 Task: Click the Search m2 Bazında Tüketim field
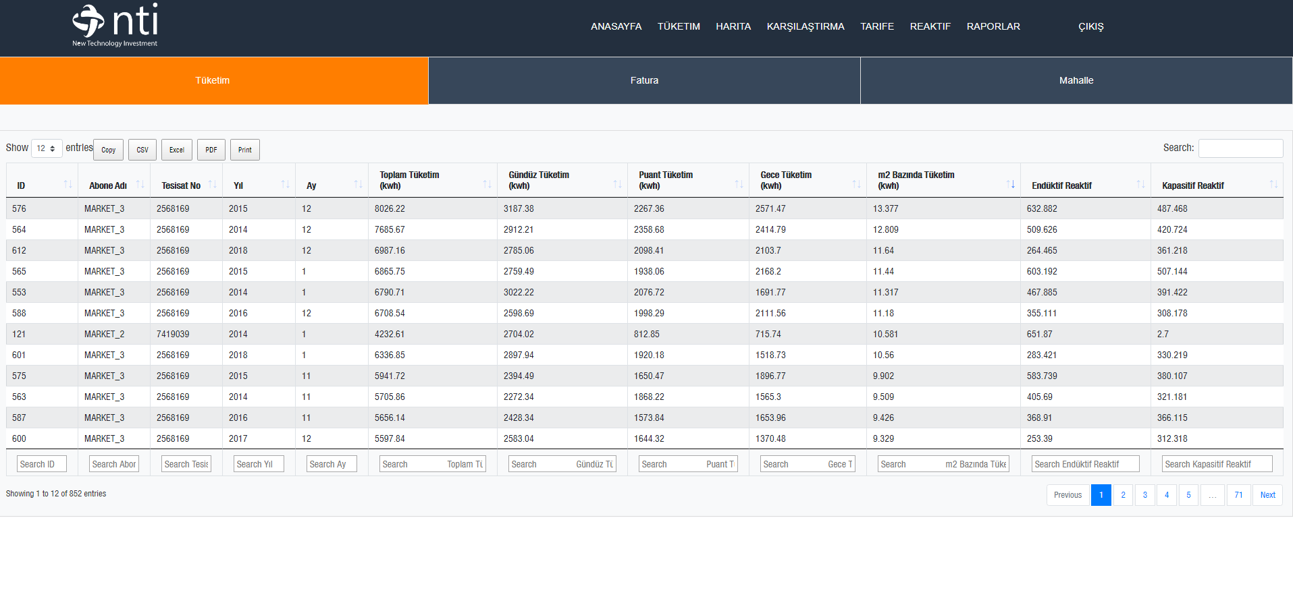[943, 464]
